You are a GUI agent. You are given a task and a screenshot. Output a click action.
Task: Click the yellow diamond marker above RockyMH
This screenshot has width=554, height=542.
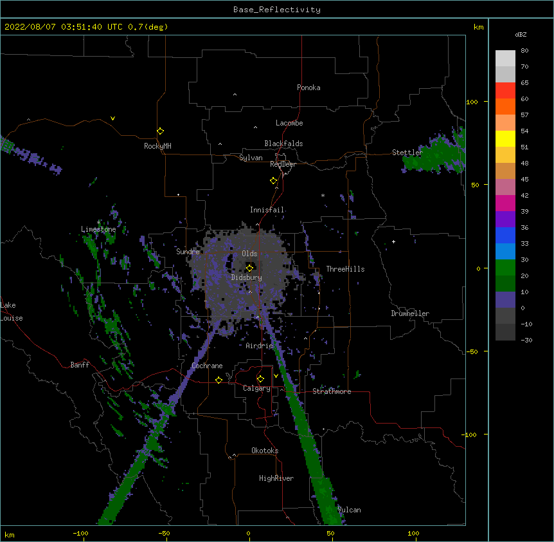coord(160,131)
